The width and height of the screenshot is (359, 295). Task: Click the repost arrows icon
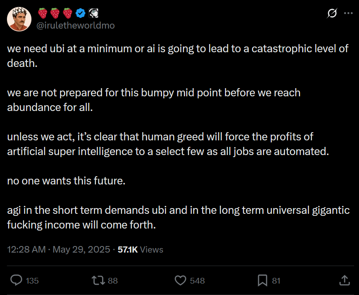coord(98,280)
